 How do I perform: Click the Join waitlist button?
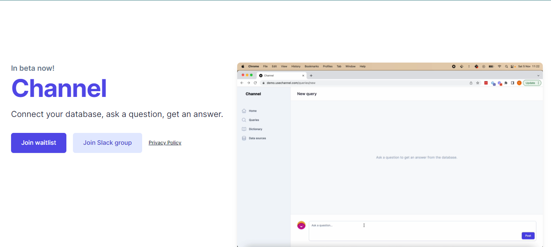coord(39,143)
